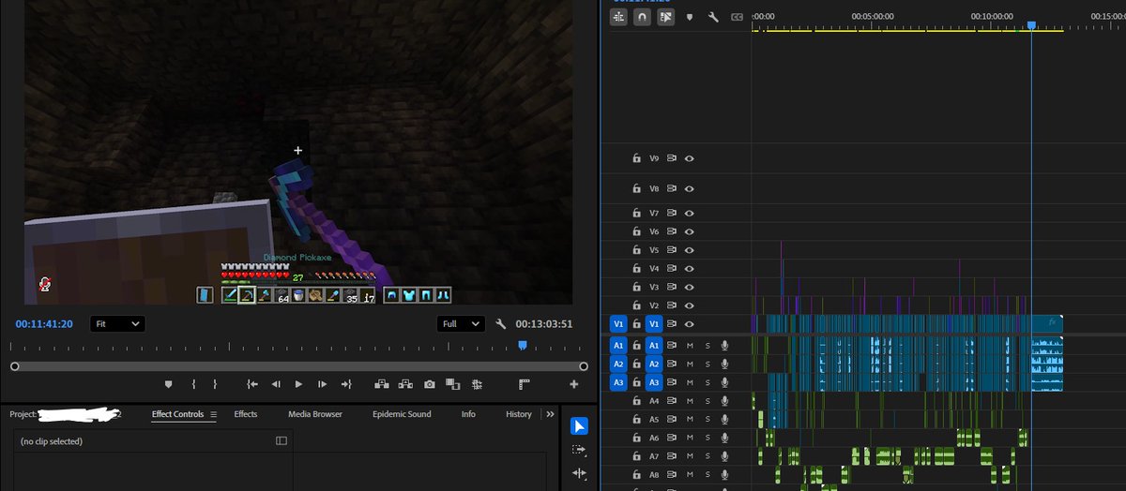This screenshot has height=491, width=1126.
Task: Select Track Select Forward tool
Action: 579,450
